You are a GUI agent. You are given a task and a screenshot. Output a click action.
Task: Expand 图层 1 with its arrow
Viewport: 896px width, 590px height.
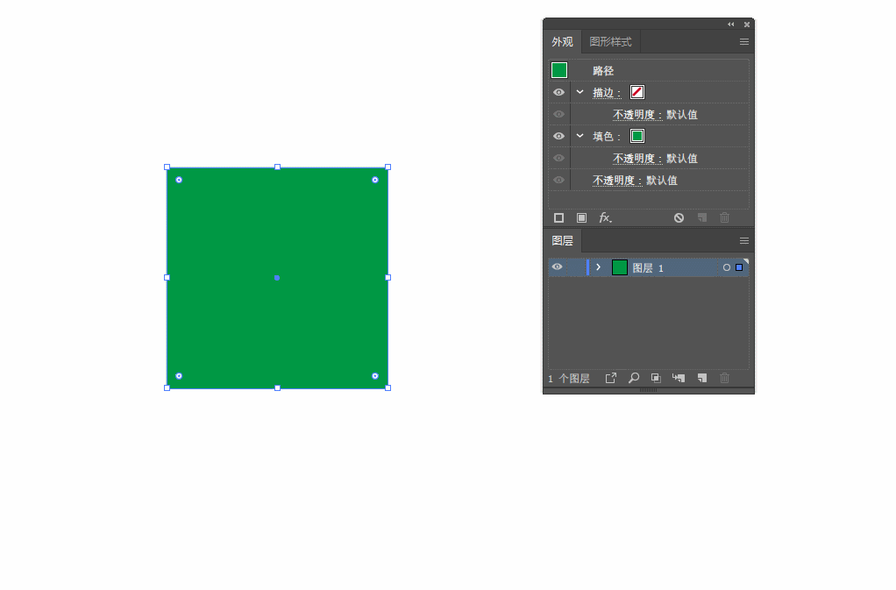[598, 267]
